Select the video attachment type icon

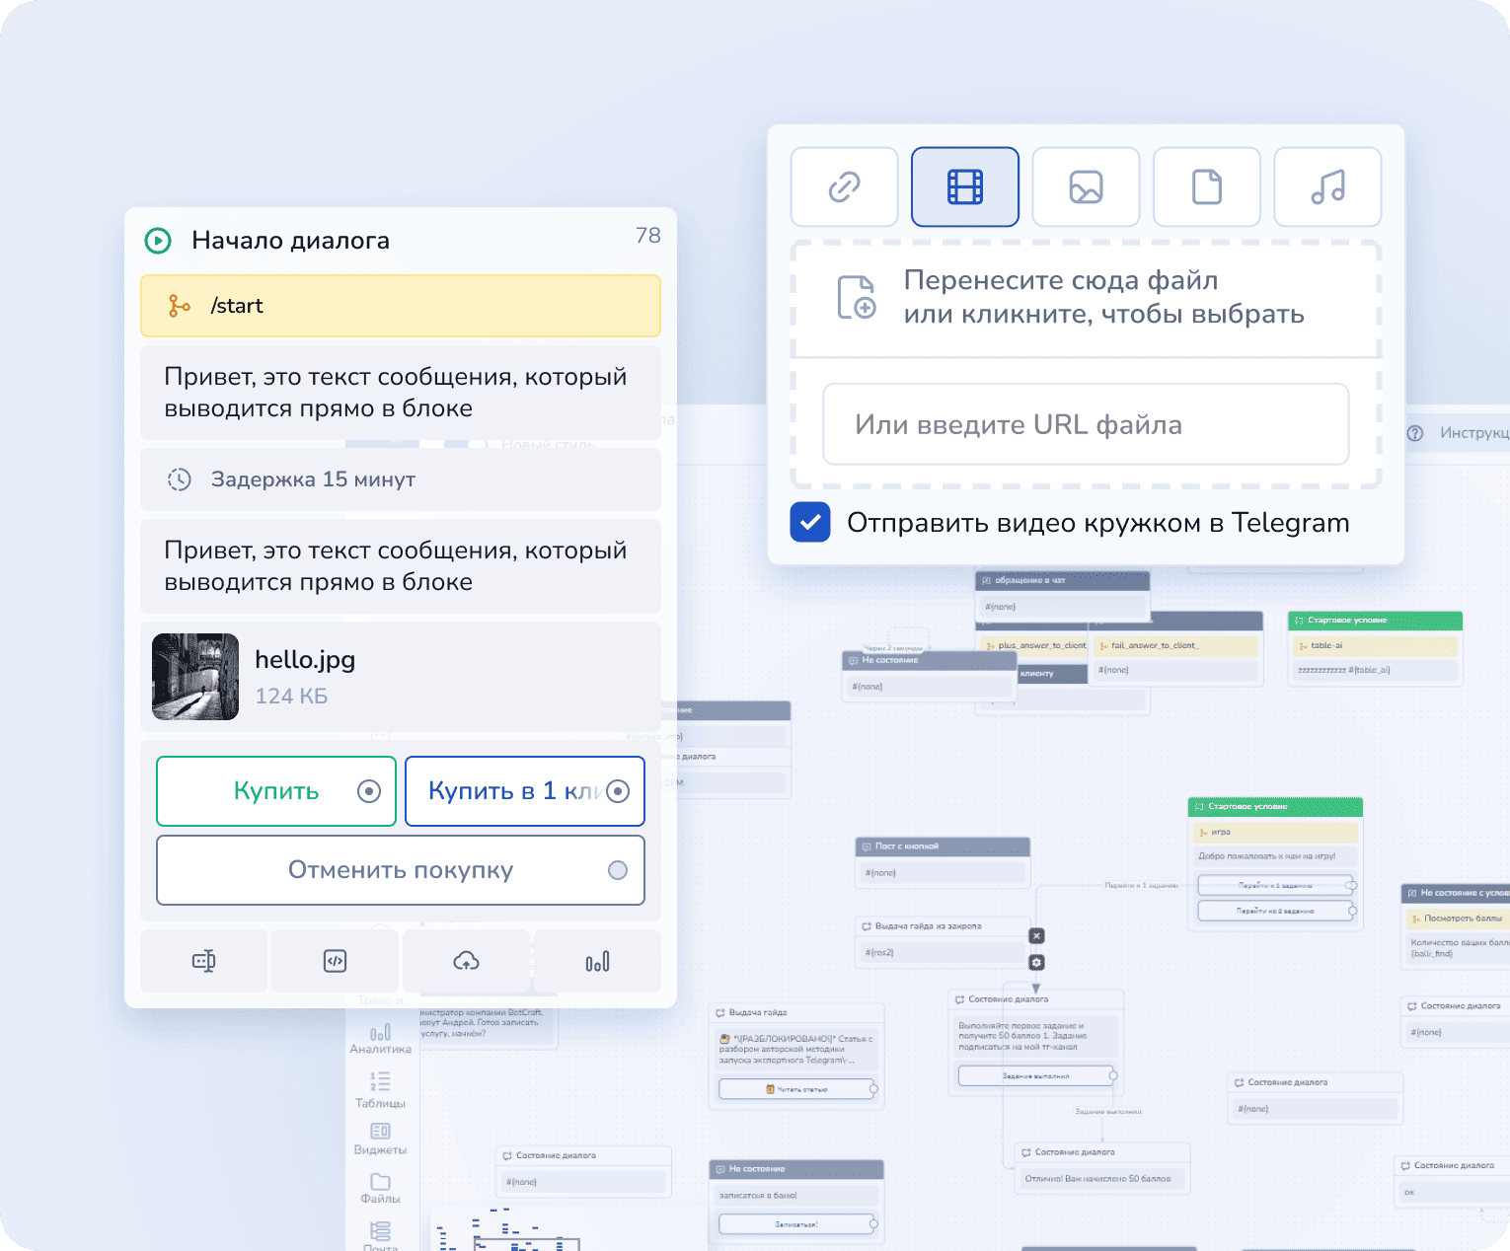pyautogui.click(x=964, y=186)
